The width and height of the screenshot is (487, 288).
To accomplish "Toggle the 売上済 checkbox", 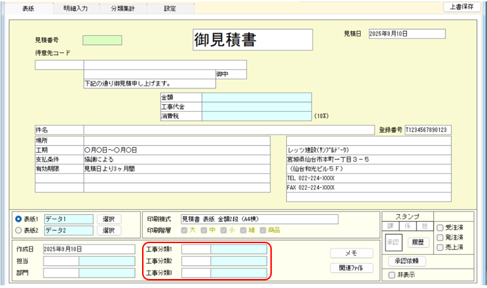I will pyautogui.click(x=441, y=247).
